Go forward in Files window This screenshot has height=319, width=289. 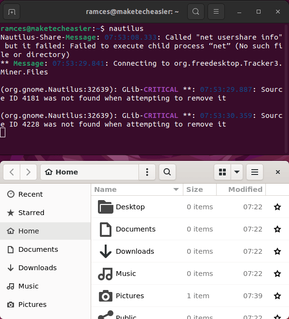[x=28, y=172]
